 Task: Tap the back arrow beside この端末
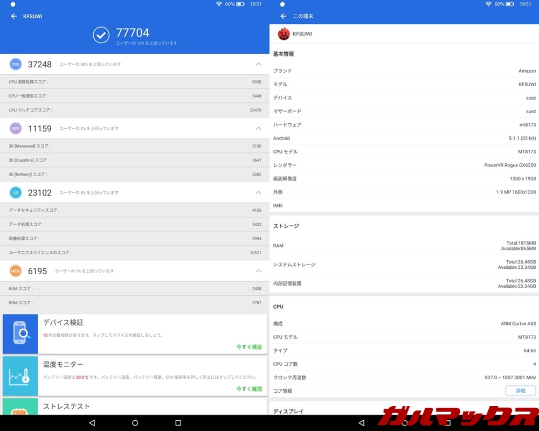pyautogui.click(x=283, y=16)
